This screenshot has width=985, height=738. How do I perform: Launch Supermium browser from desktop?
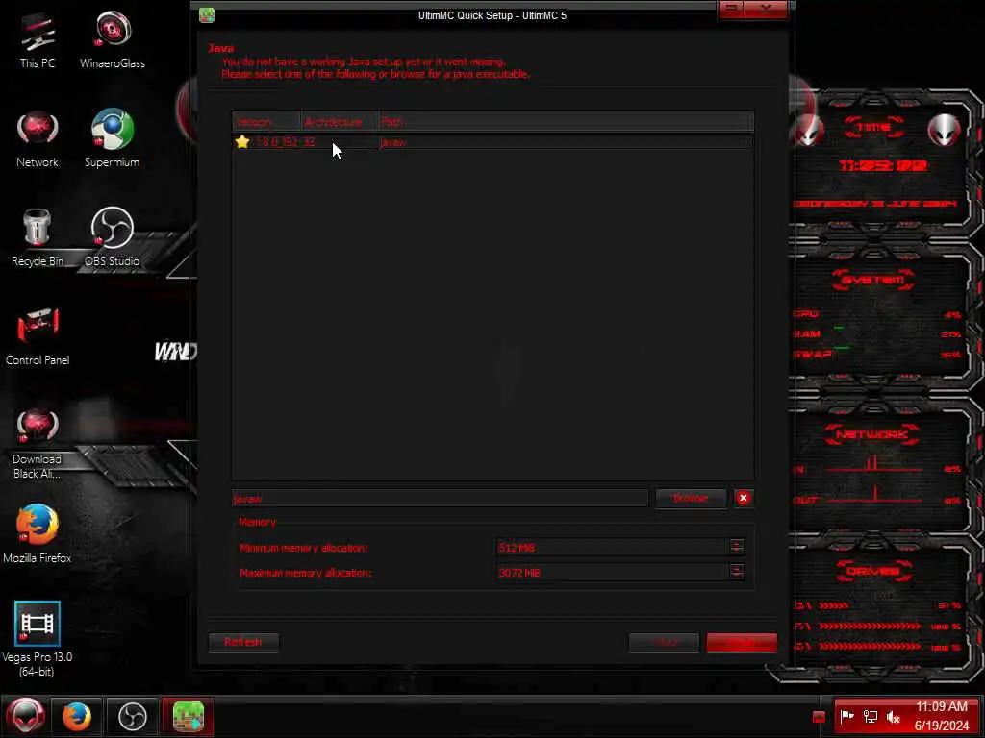(112, 138)
